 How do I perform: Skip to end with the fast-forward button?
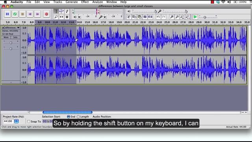(37, 14)
